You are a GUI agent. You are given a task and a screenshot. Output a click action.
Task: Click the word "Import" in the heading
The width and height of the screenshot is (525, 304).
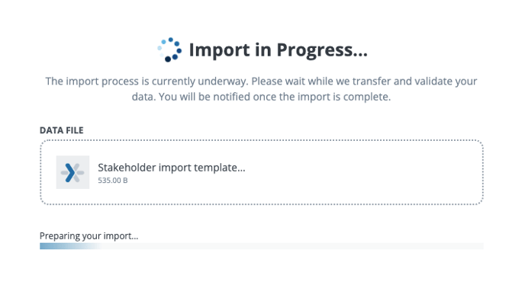tap(219, 50)
